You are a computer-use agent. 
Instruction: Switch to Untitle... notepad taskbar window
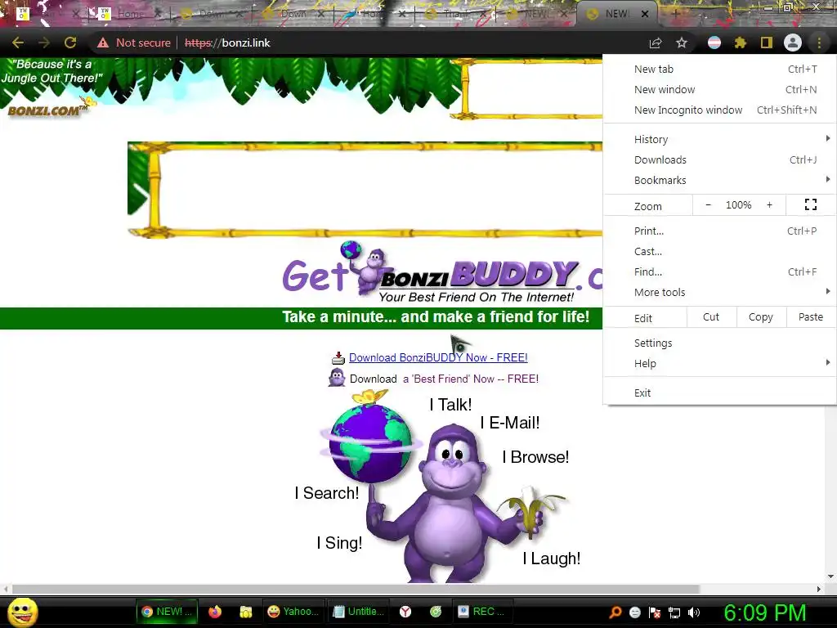click(x=358, y=612)
